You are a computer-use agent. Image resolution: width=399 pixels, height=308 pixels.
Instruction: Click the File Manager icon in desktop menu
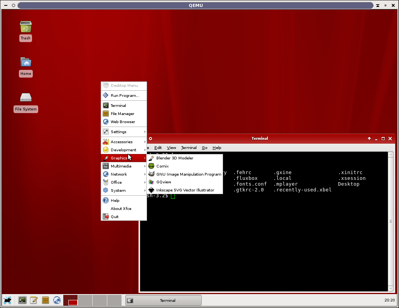[106, 113]
